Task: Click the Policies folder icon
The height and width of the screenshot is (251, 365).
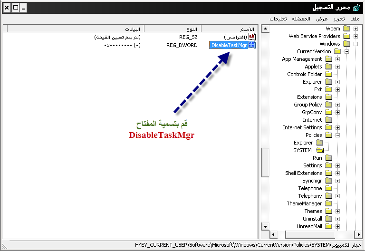Action: (328, 135)
